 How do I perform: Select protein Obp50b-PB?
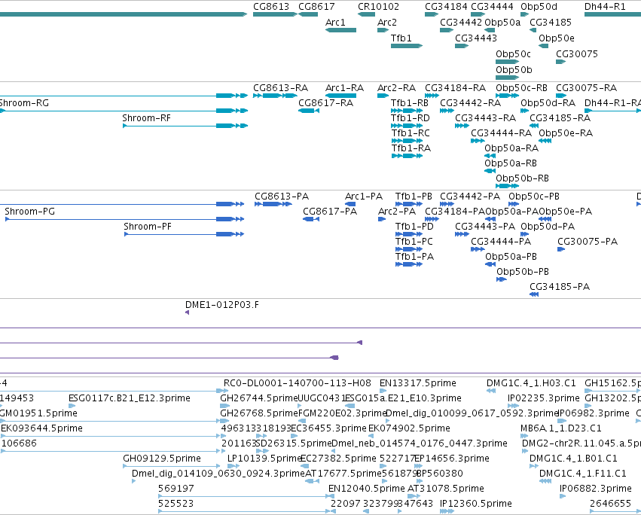[x=502, y=279]
